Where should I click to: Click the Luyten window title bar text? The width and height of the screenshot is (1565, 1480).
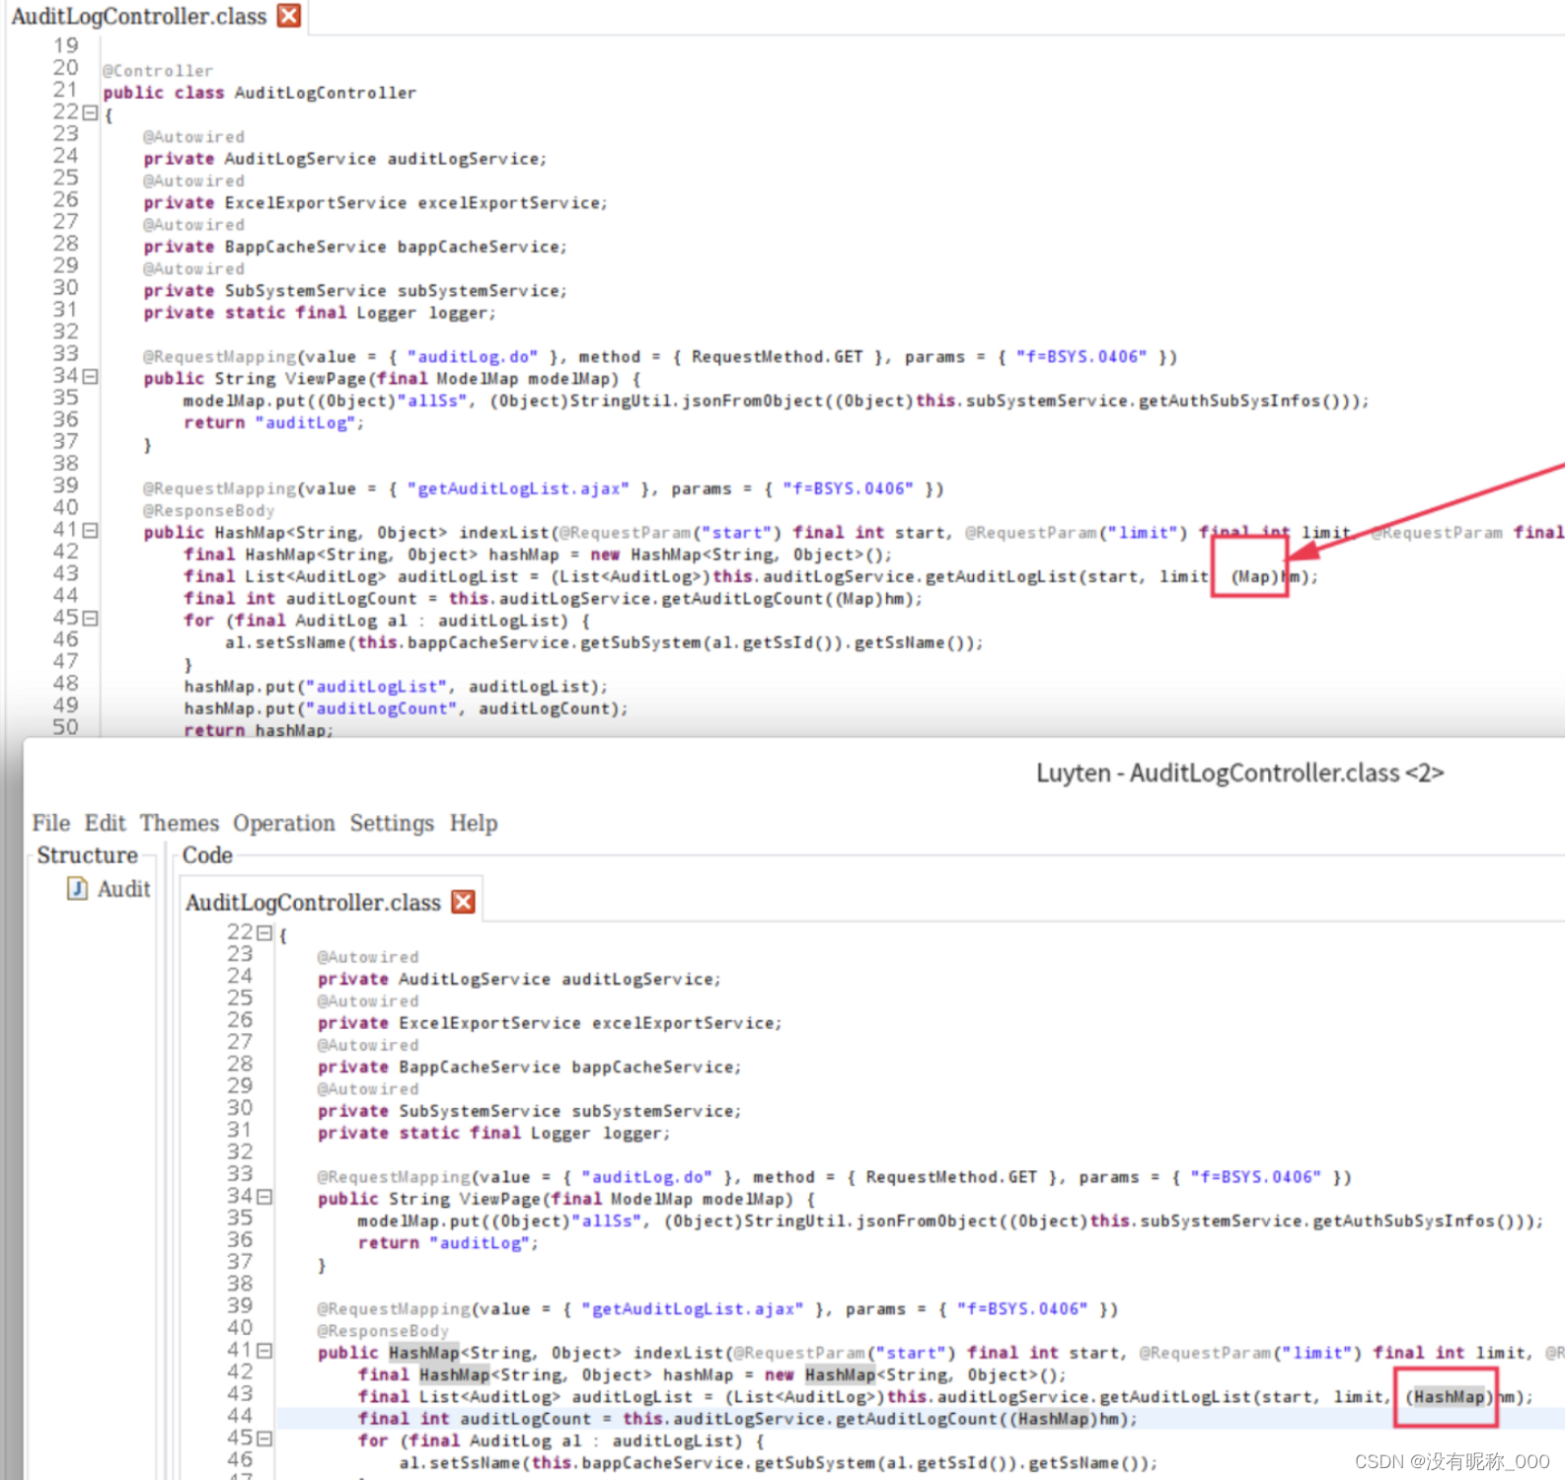coord(1239,773)
